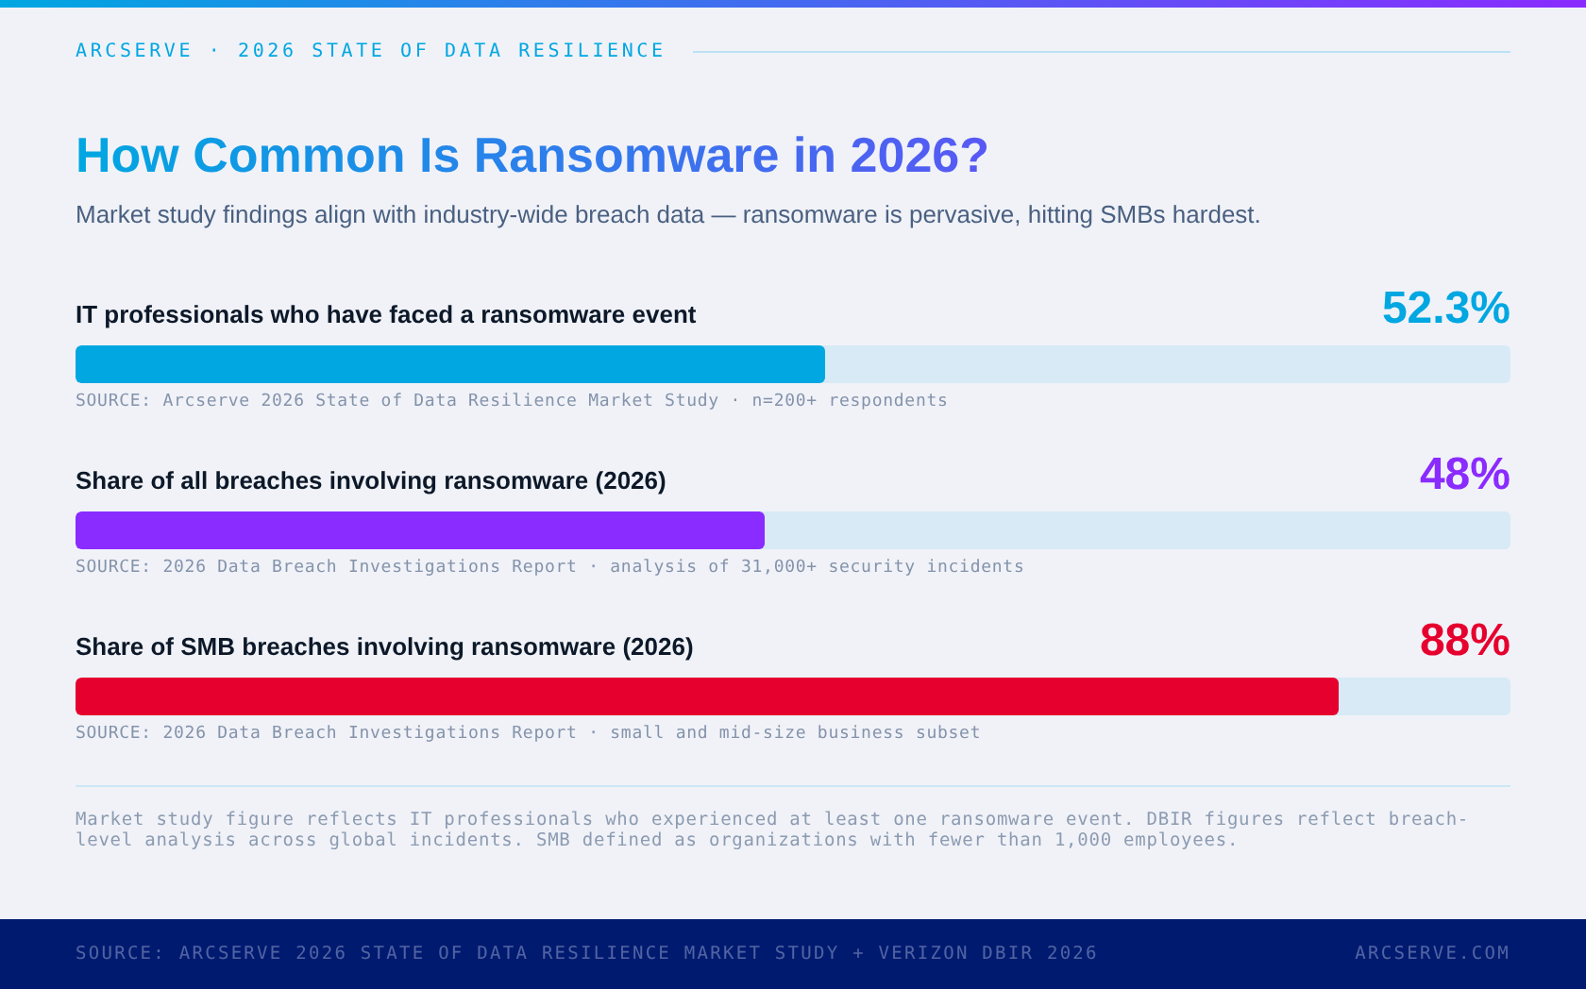The image size is (1586, 989).
Task: Click 'Share of all breaches involving ransomware (2026)'
Action: tap(371, 480)
